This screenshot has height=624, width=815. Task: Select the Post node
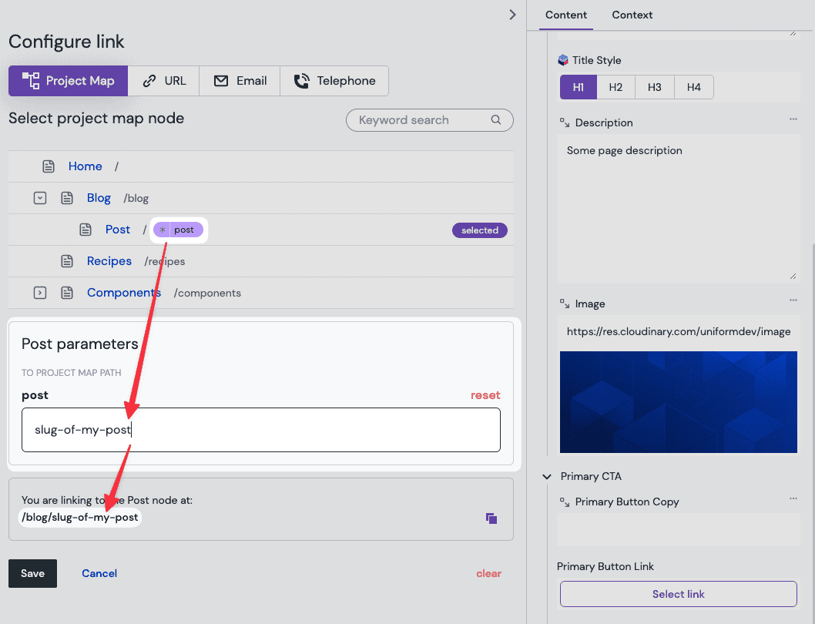coord(118,230)
